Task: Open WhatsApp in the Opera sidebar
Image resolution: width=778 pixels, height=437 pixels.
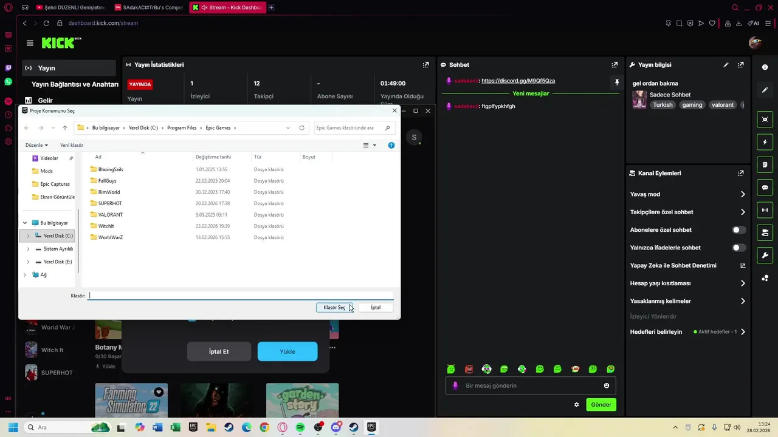Action: click(8, 81)
